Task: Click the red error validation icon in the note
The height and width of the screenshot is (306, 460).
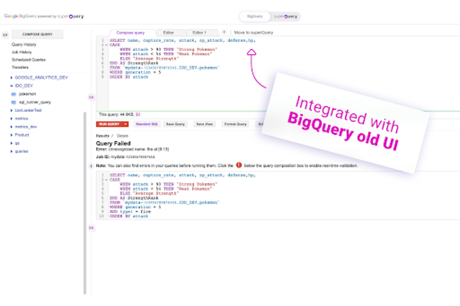Action: [x=239, y=165]
